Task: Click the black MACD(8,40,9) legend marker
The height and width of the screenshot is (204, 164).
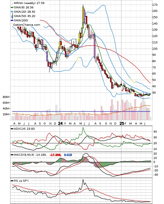Action: tap(12, 155)
